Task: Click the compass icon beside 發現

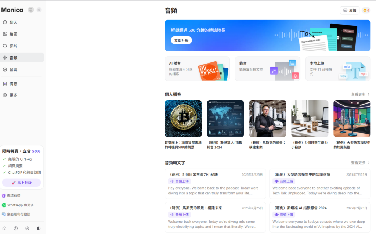Action: click(5, 69)
